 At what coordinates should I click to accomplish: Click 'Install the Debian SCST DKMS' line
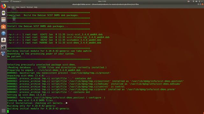point(38,26)
